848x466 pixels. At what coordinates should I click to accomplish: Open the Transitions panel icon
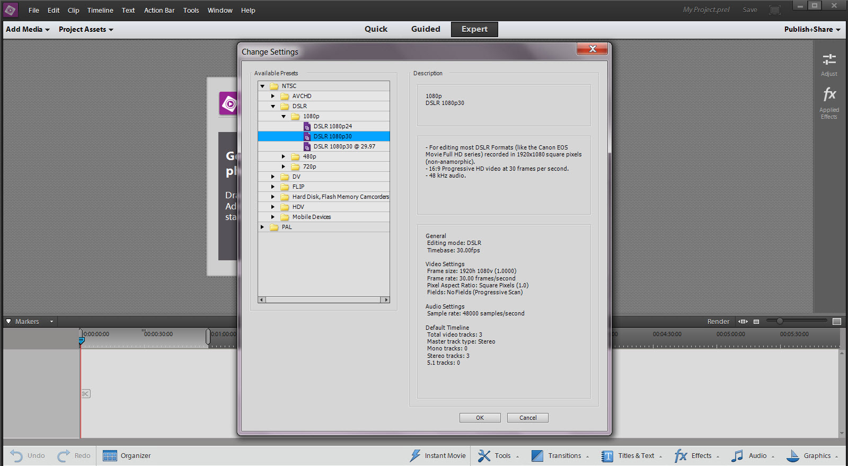point(537,456)
